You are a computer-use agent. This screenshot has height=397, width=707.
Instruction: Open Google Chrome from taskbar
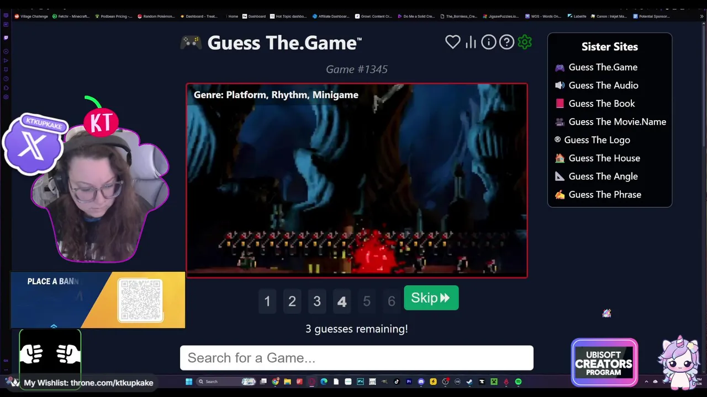(x=276, y=382)
